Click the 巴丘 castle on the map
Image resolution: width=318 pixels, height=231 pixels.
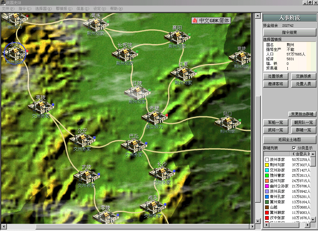134,145
